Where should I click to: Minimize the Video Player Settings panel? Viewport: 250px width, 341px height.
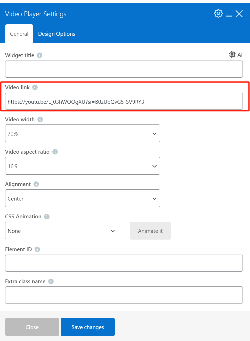tap(229, 14)
